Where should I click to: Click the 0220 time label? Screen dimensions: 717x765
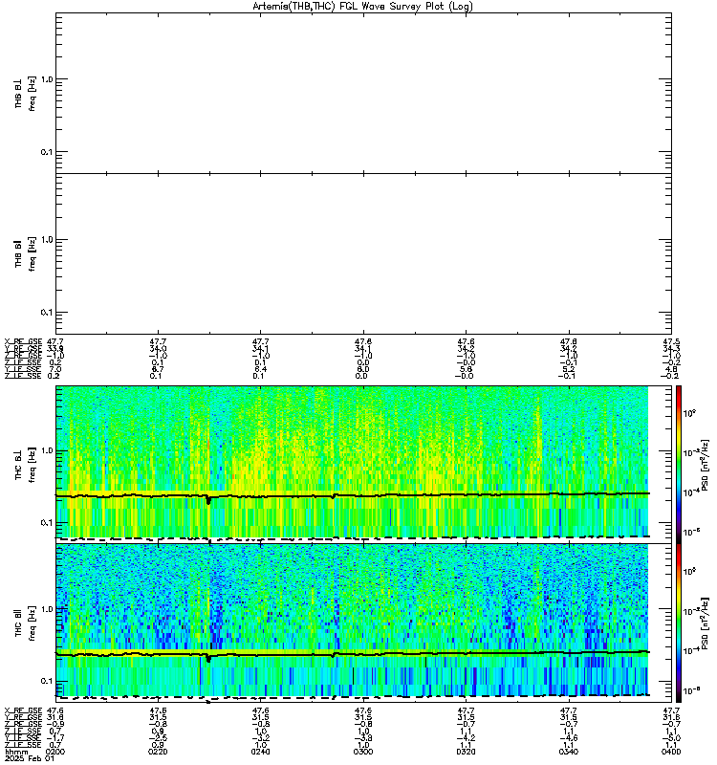click(x=158, y=752)
